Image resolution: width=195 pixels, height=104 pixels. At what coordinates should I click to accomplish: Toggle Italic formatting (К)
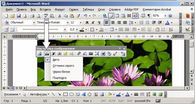(x=93, y=23)
